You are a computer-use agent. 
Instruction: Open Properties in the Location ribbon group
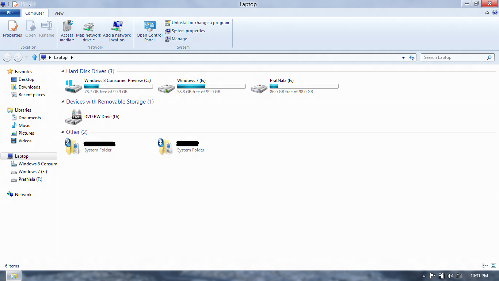pyautogui.click(x=12, y=29)
